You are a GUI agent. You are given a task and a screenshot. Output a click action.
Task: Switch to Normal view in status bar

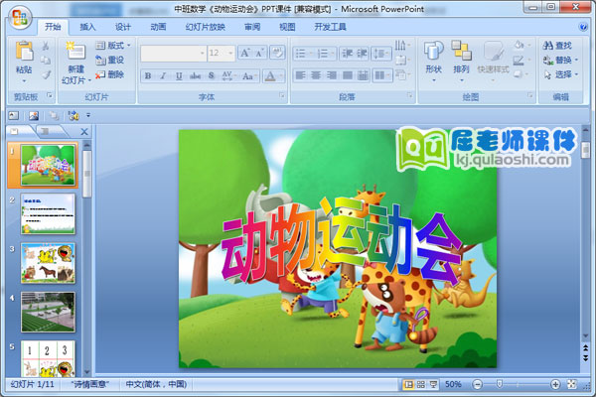[408, 384]
